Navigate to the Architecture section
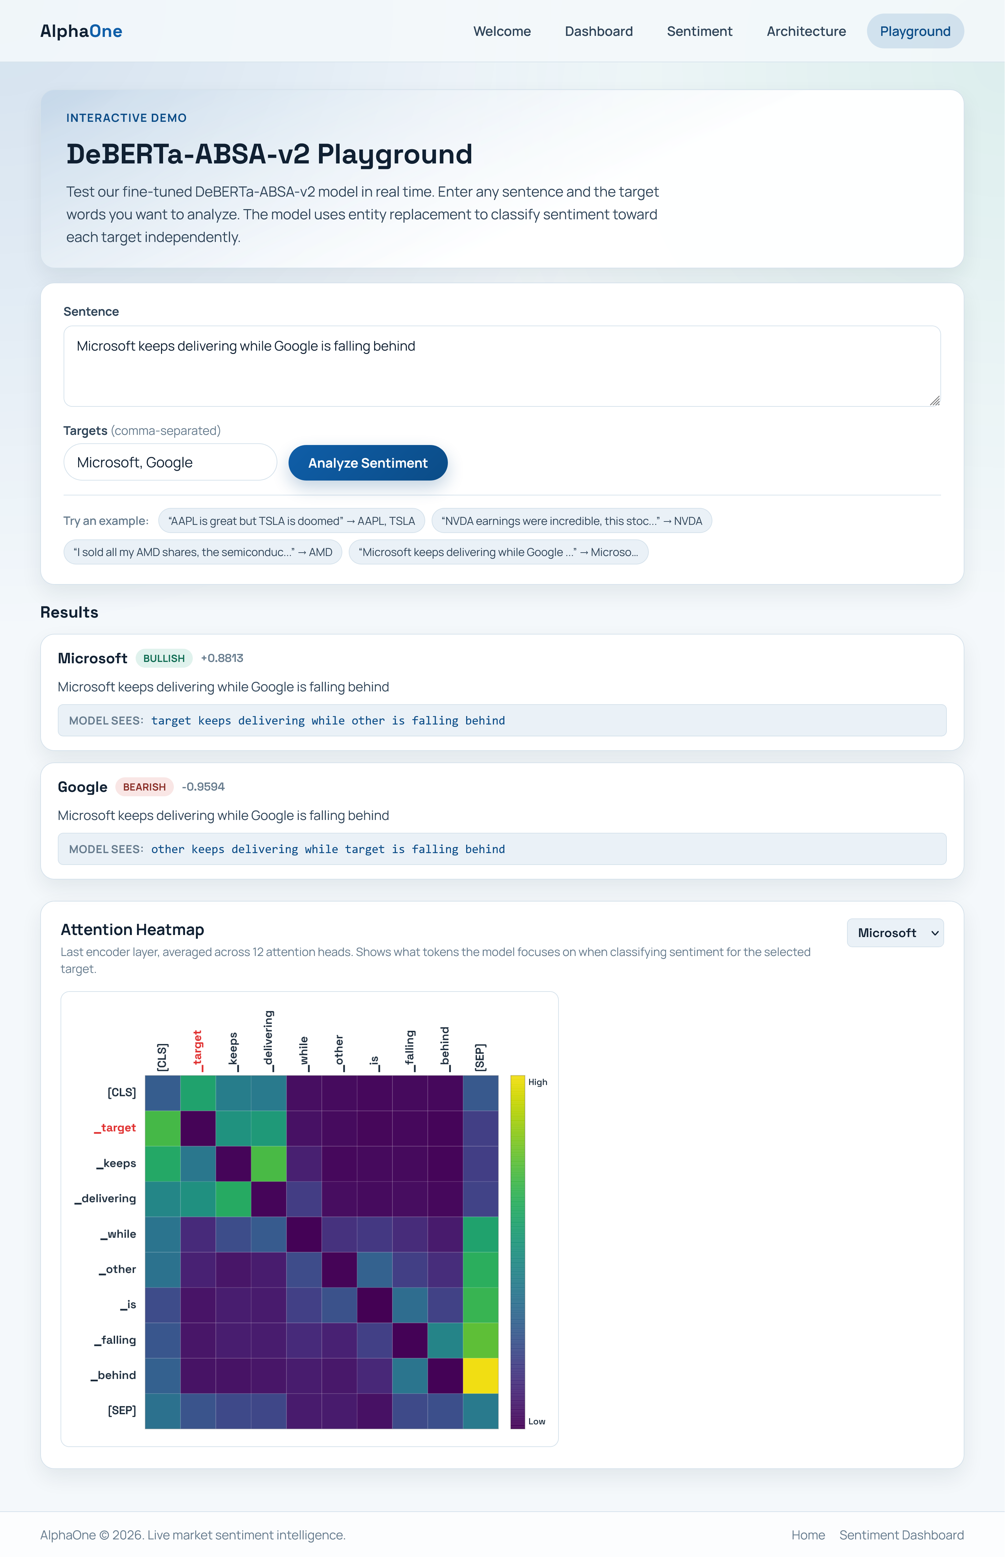 (806, 31)
